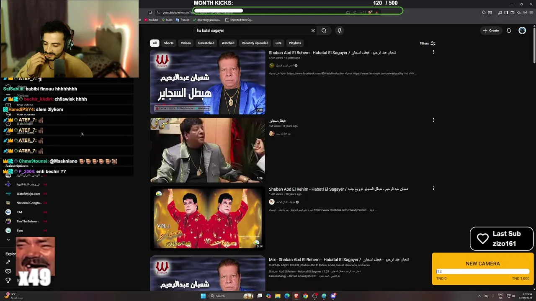This screenshot has width=536, height=301.
Task: Show hidden system tray icons chevron
Action: (479, 296)
